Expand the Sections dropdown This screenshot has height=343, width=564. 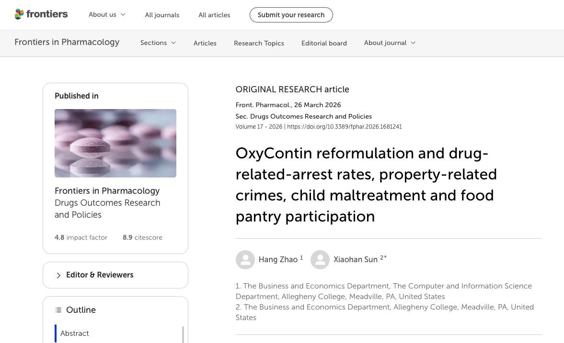pos(158,43)
